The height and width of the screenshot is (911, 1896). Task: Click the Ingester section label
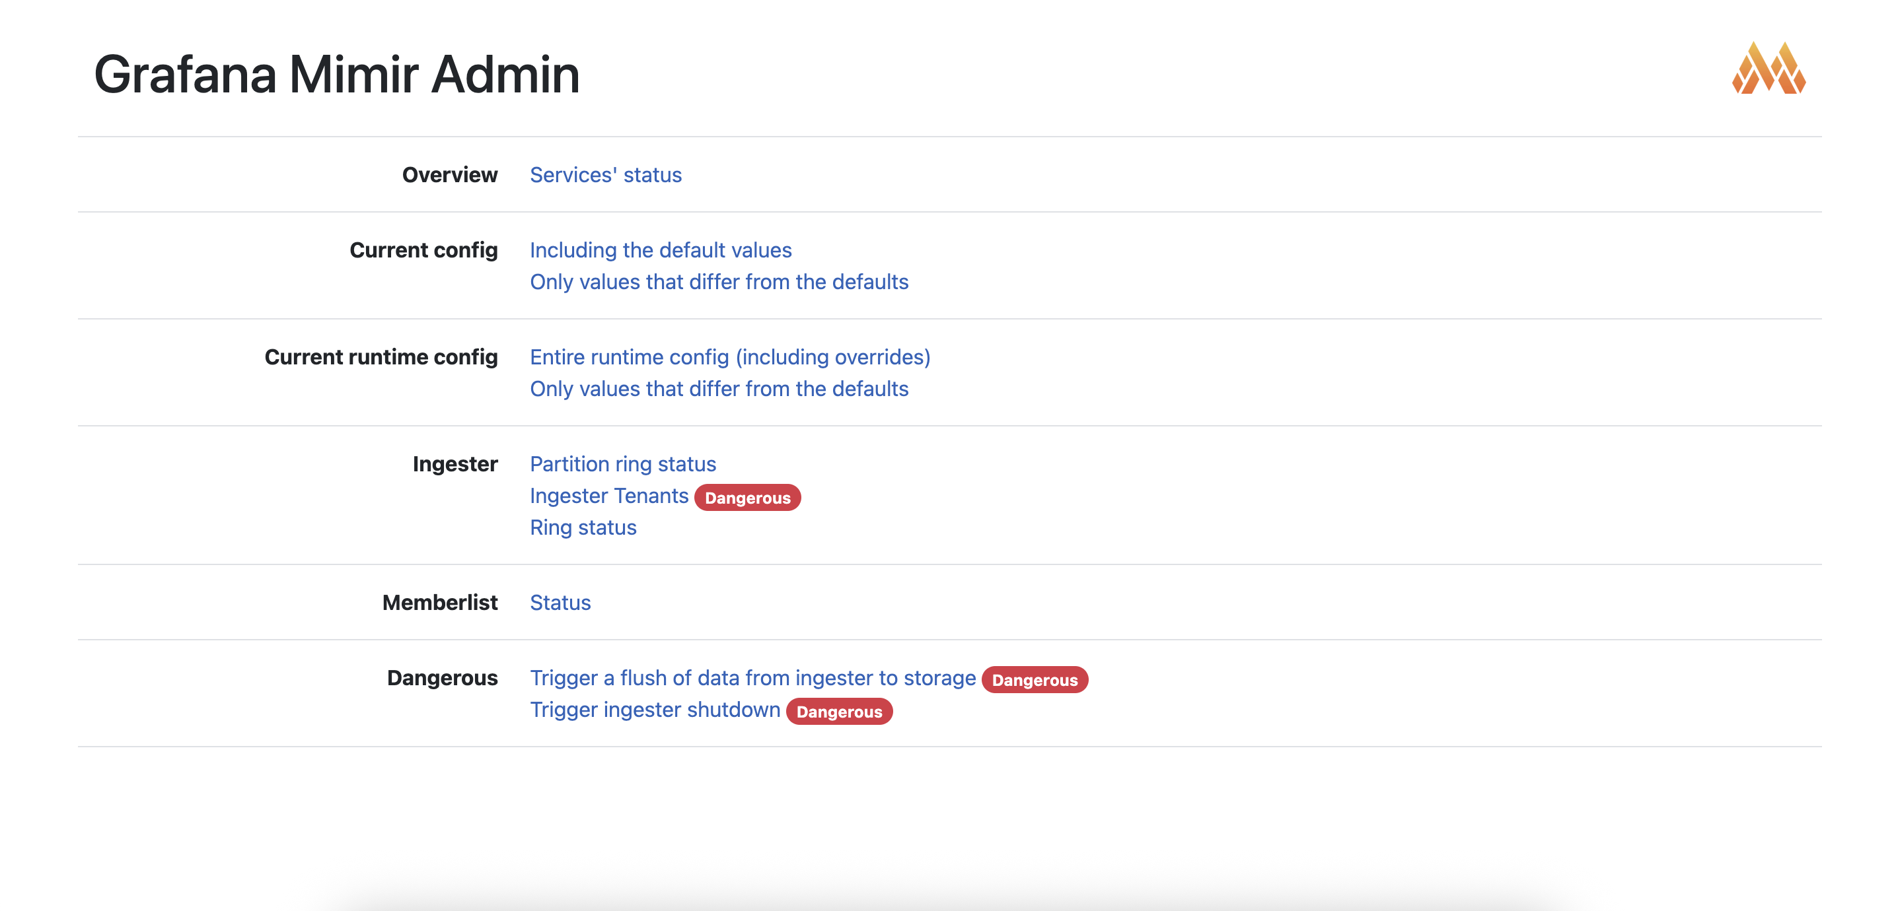[x=454, y=464]
